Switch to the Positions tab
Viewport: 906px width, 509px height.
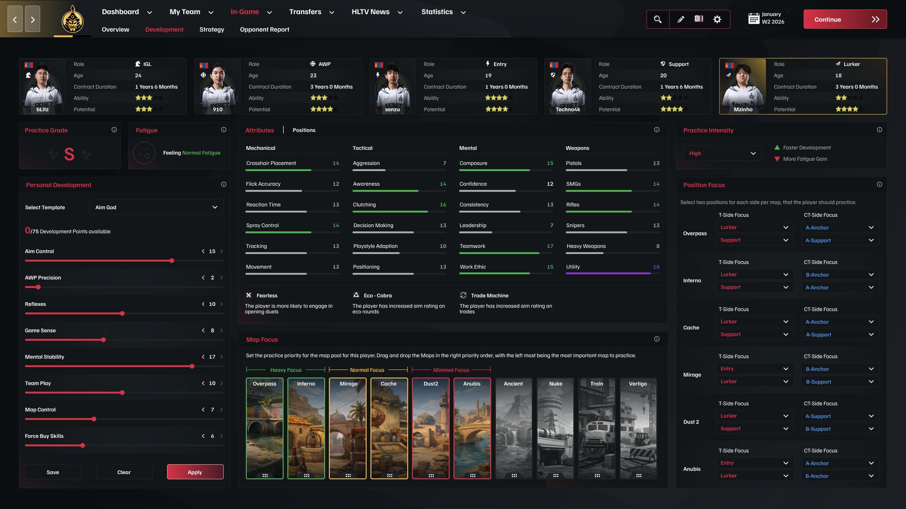point(304,130)
